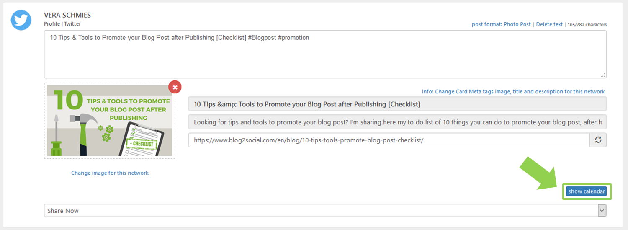Click the text box resize handle
628x230 pixels.
pos(603,75)
